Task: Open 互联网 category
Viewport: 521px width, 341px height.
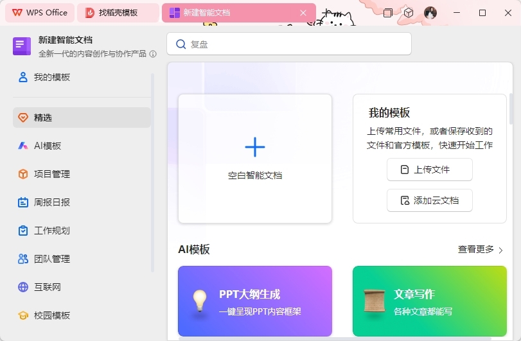Action: coord(82,287)
